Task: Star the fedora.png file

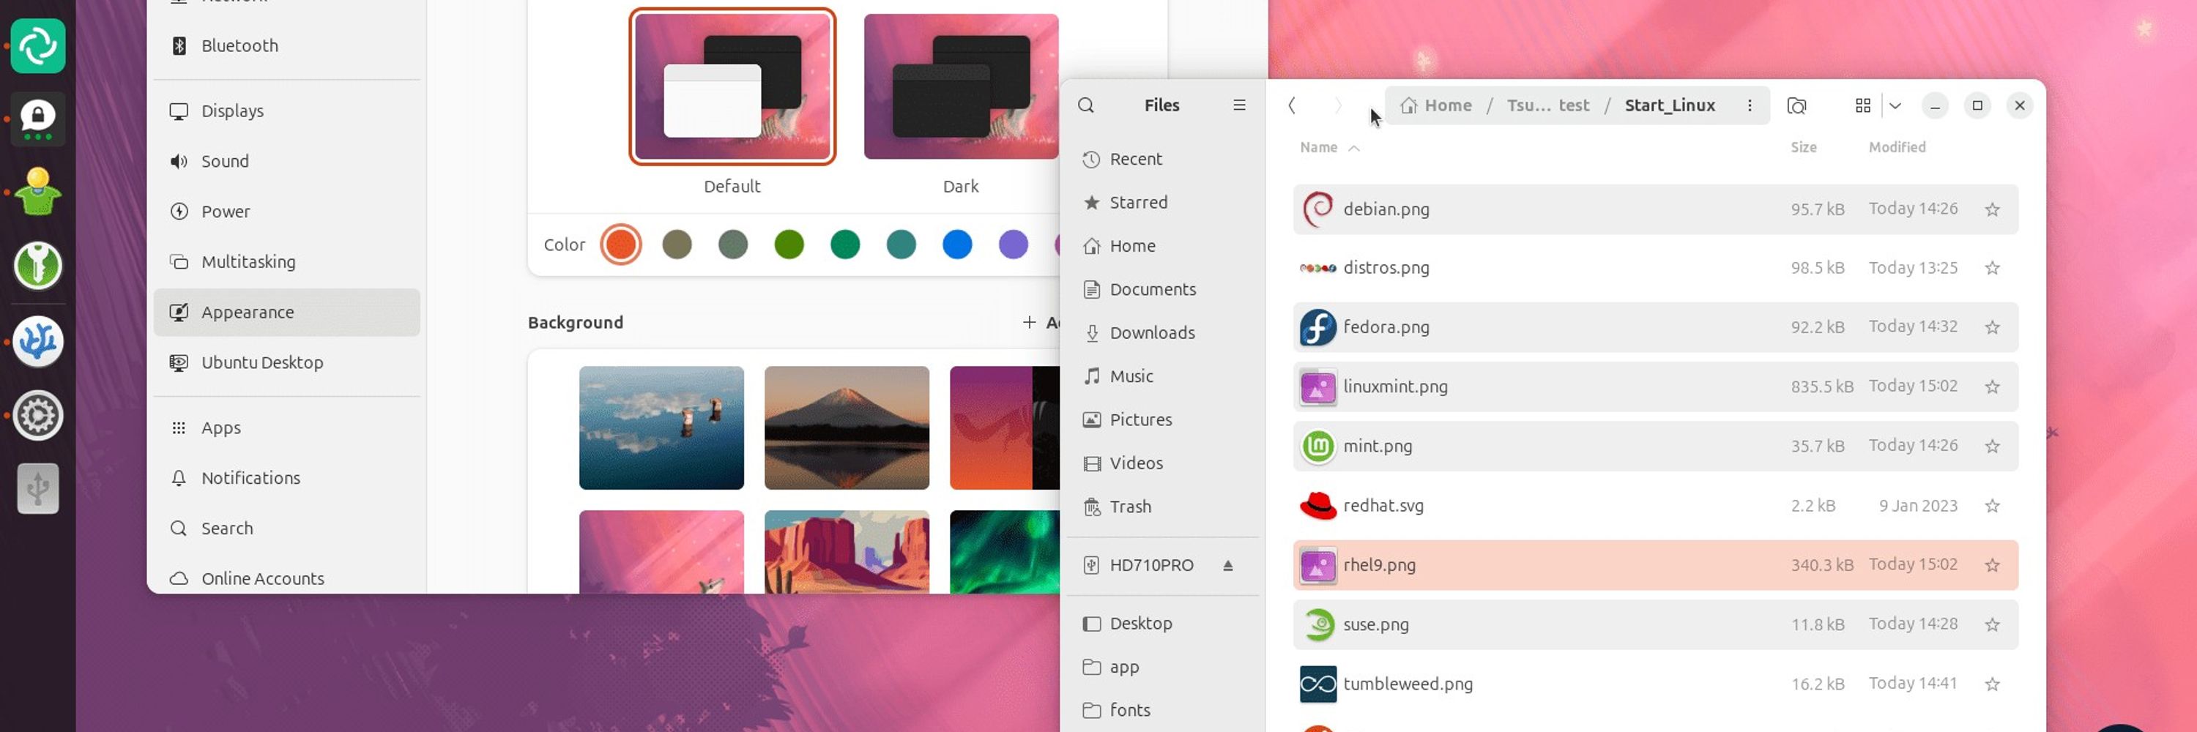Action: (x=1992, y=327)
